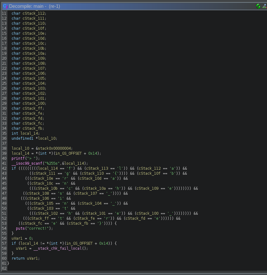Select the cStack_113 comparison on line 42
Screen dimensions: 267x275
(x=97, y=168)
